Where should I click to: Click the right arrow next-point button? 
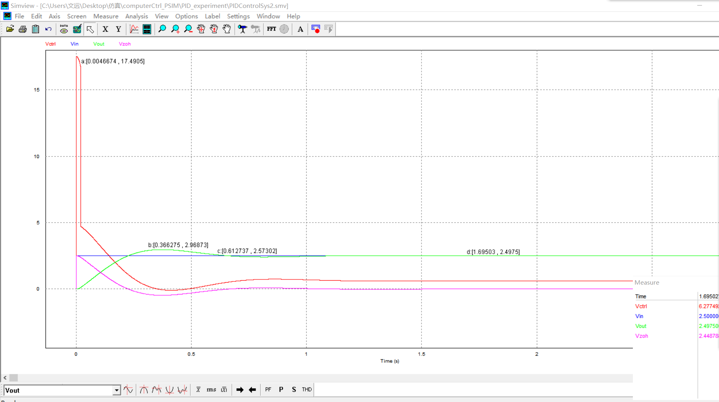click(x=240, y=390)
